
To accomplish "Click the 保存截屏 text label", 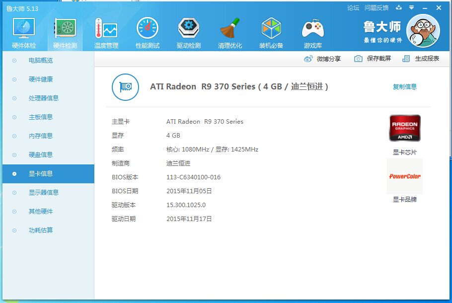I will click(379, 59).
